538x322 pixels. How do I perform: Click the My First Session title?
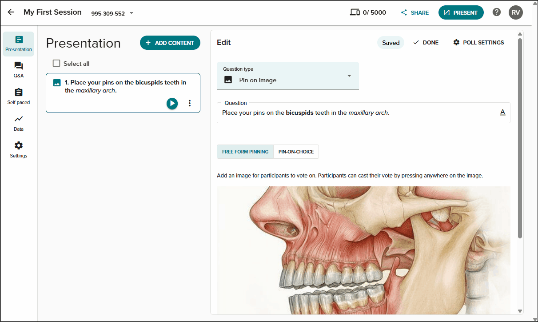[x=52, y=12]
